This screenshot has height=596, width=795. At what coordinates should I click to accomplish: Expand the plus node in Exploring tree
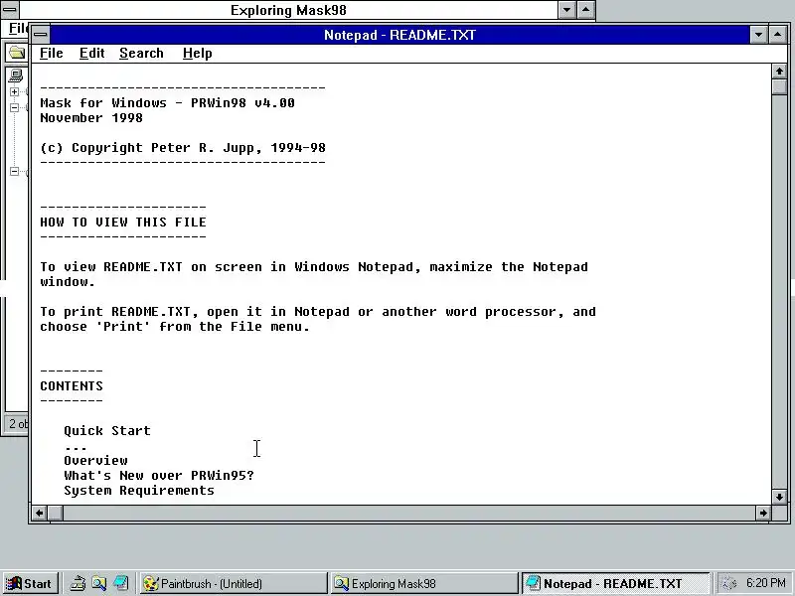[14, 91]
